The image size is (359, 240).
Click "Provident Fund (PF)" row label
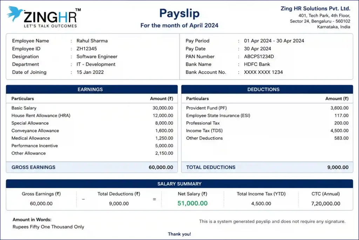coord(206,108)
